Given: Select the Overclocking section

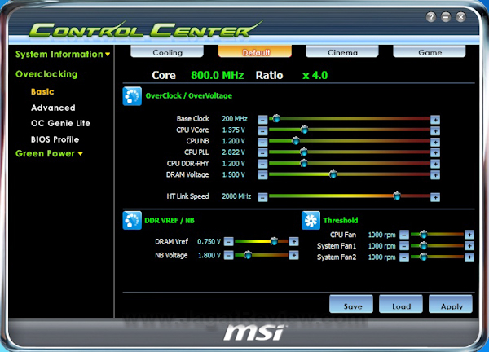Looking at the screenshot, I should point(46,74).
